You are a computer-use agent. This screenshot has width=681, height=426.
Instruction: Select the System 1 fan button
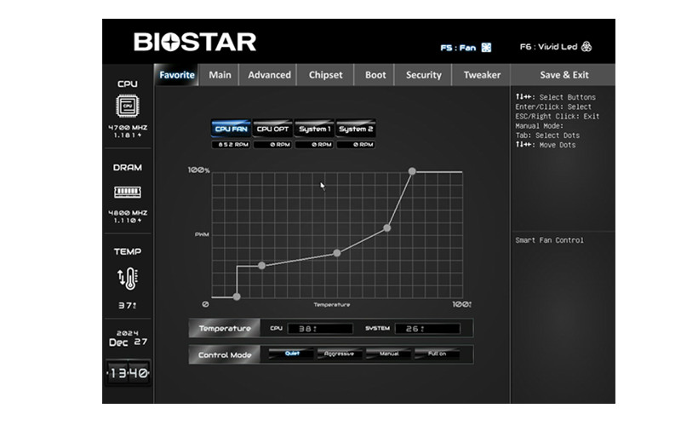[314, 129]
